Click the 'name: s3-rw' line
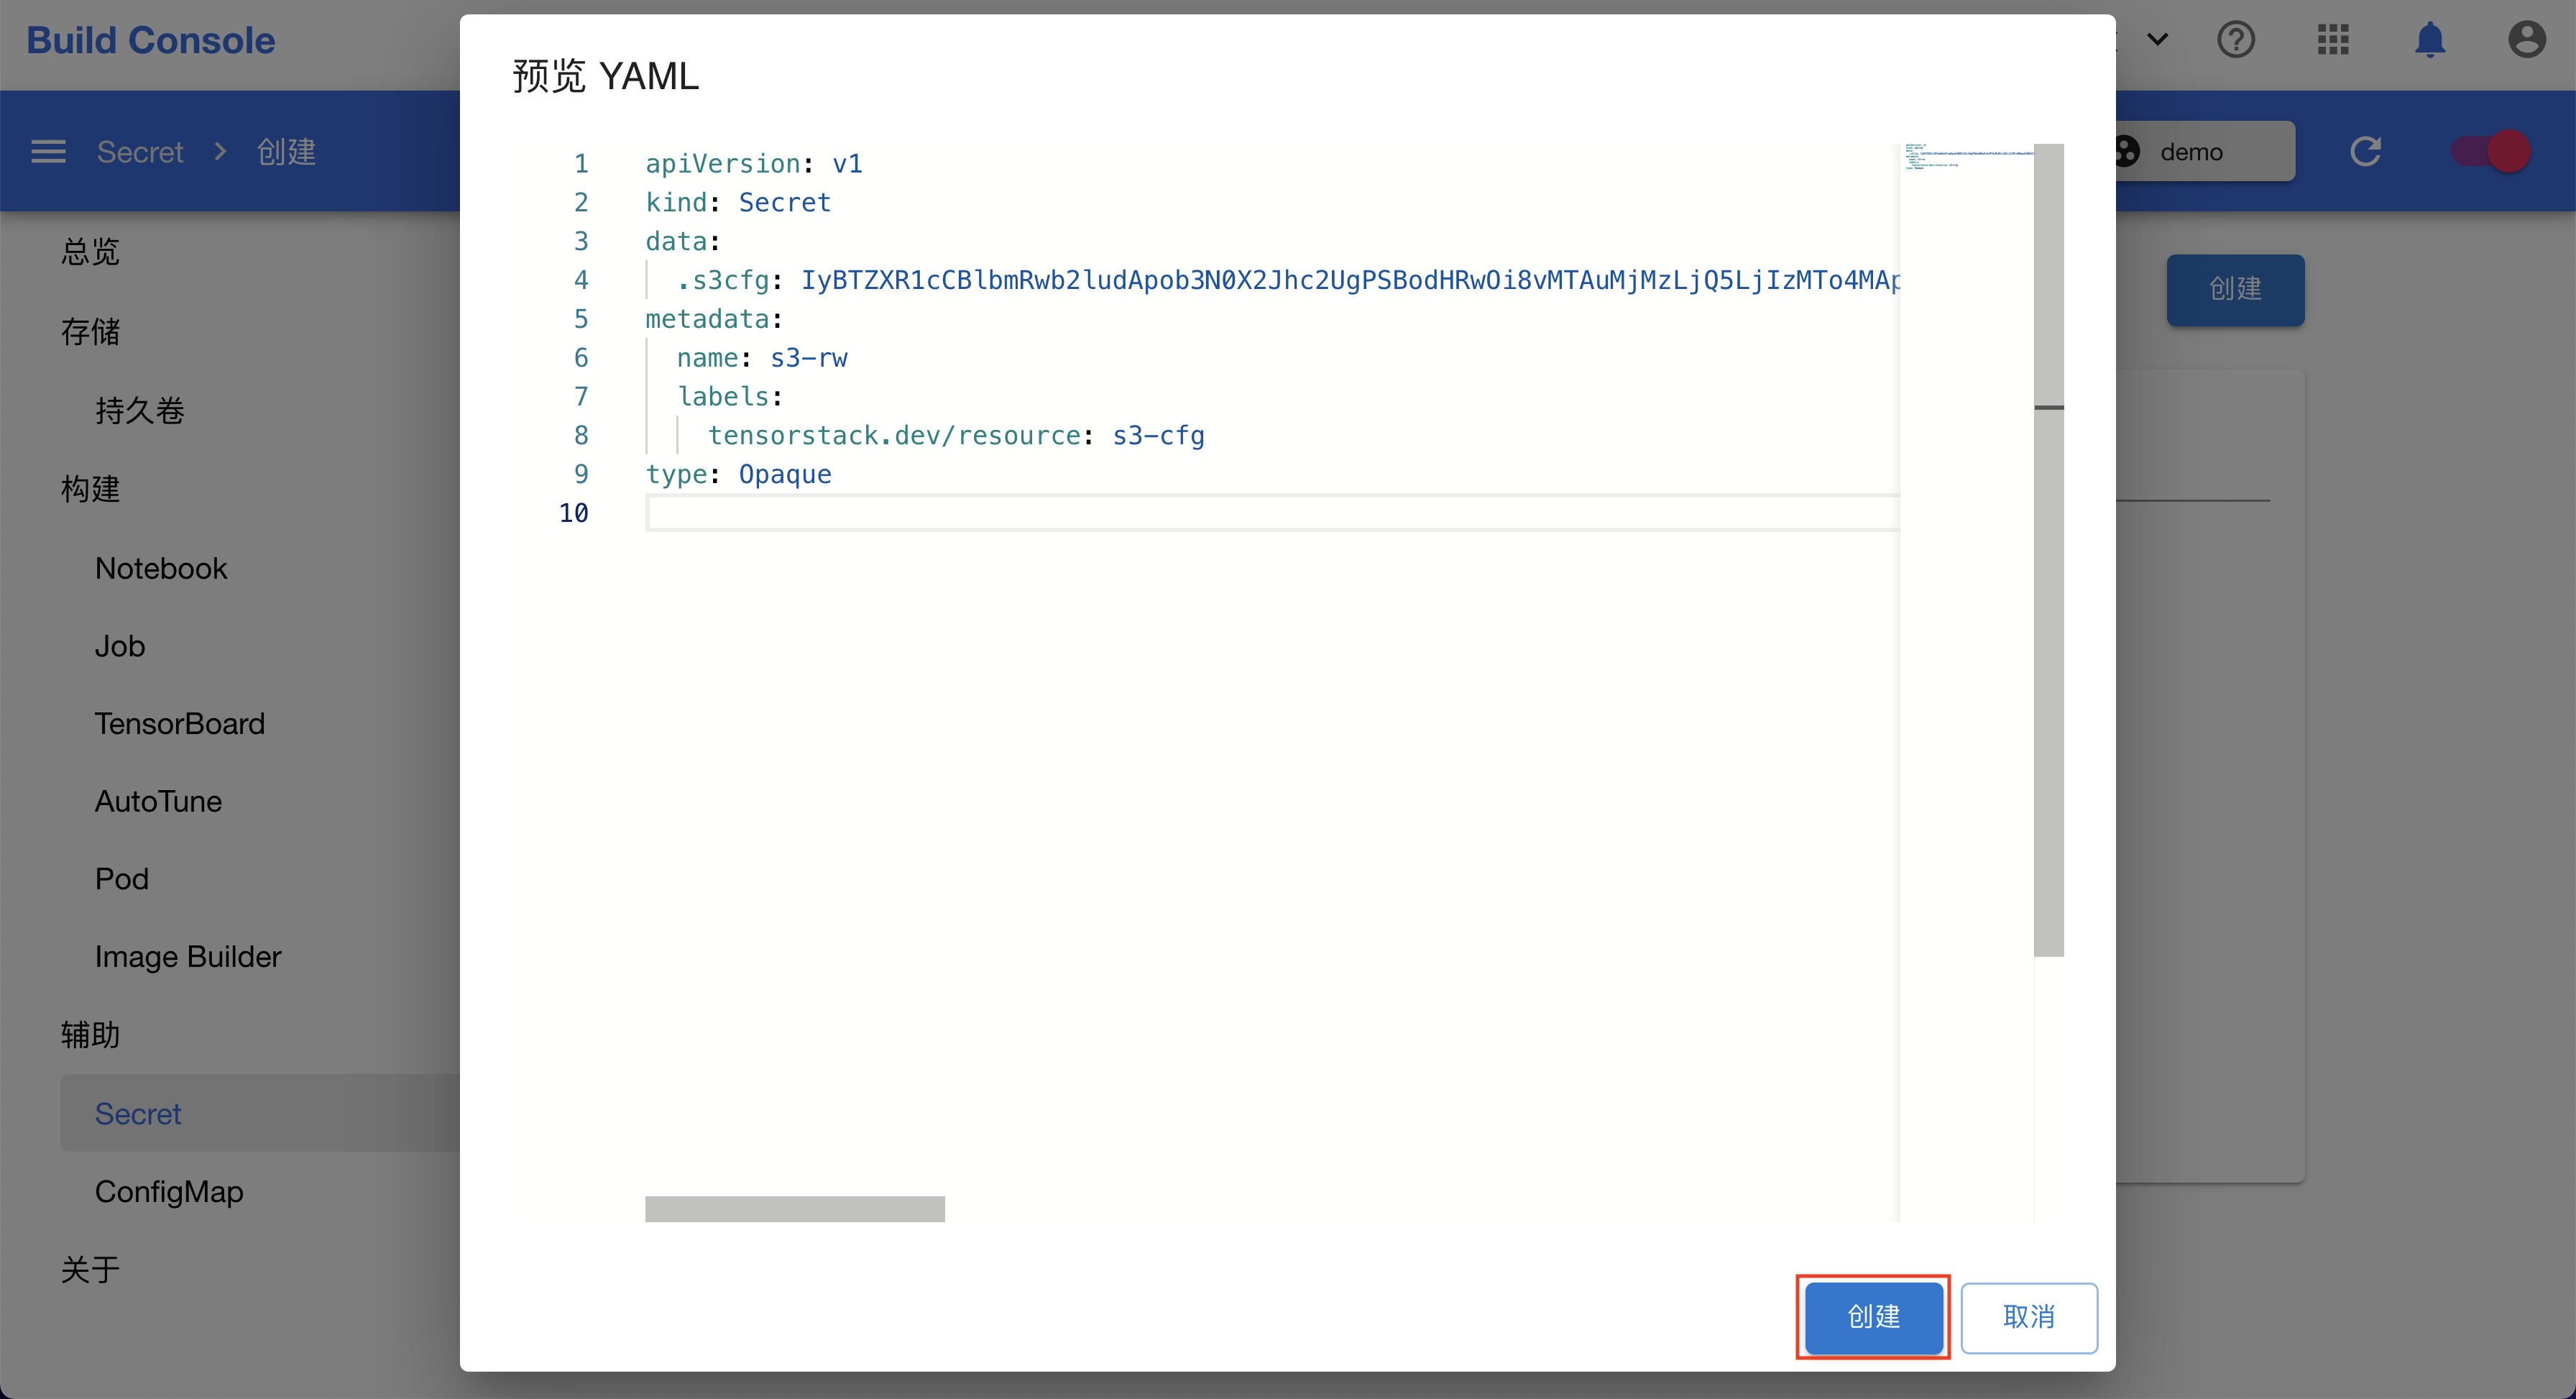 click(x=762, y=358)
